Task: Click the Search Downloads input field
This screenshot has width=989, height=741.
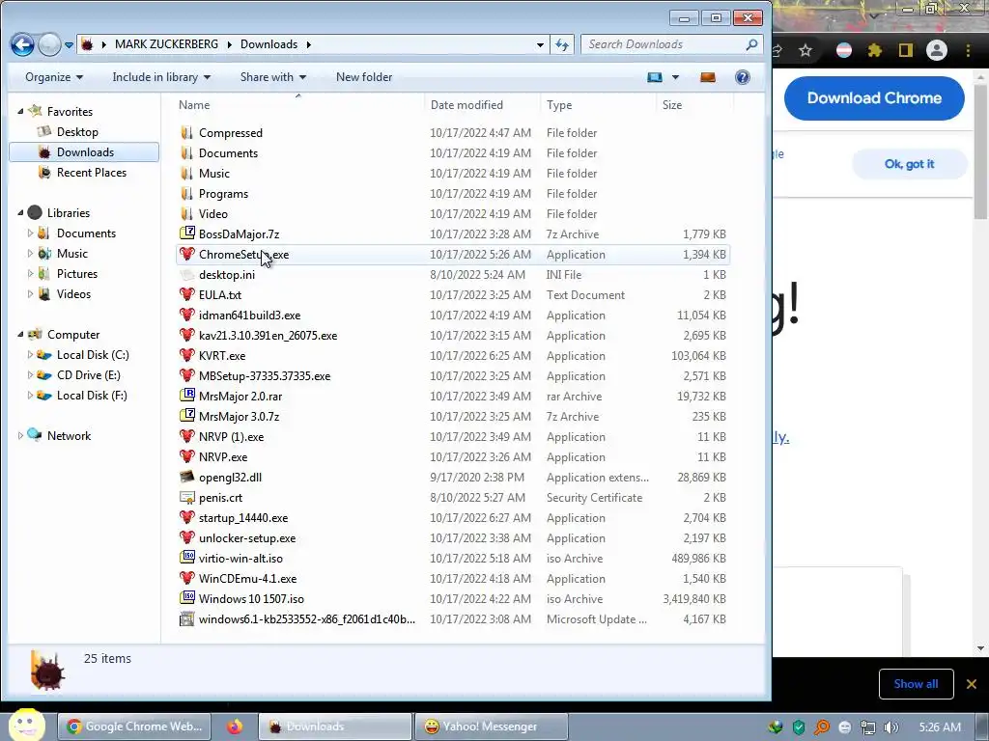Action: pyautogui.click(x=663, y=44)
